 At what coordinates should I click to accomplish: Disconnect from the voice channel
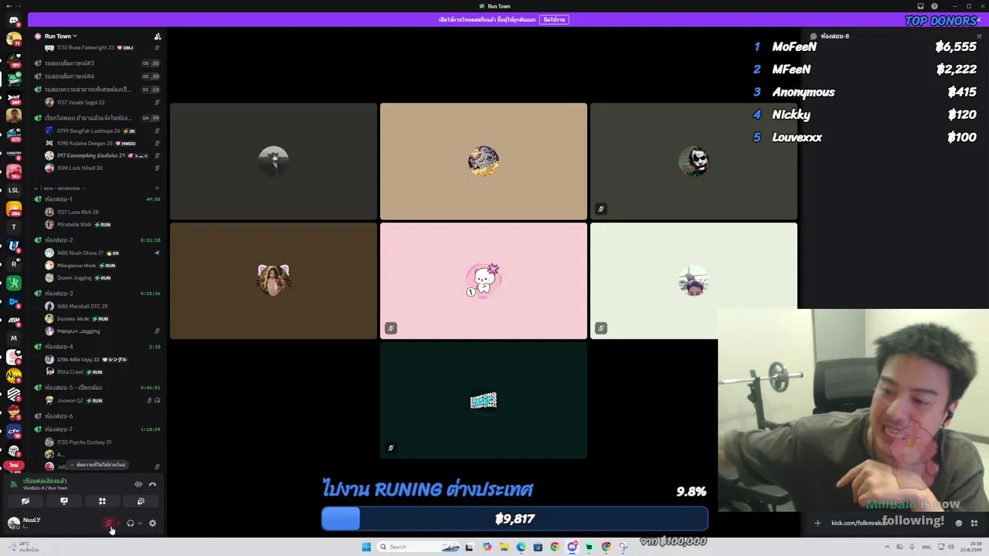coord(152,484)
